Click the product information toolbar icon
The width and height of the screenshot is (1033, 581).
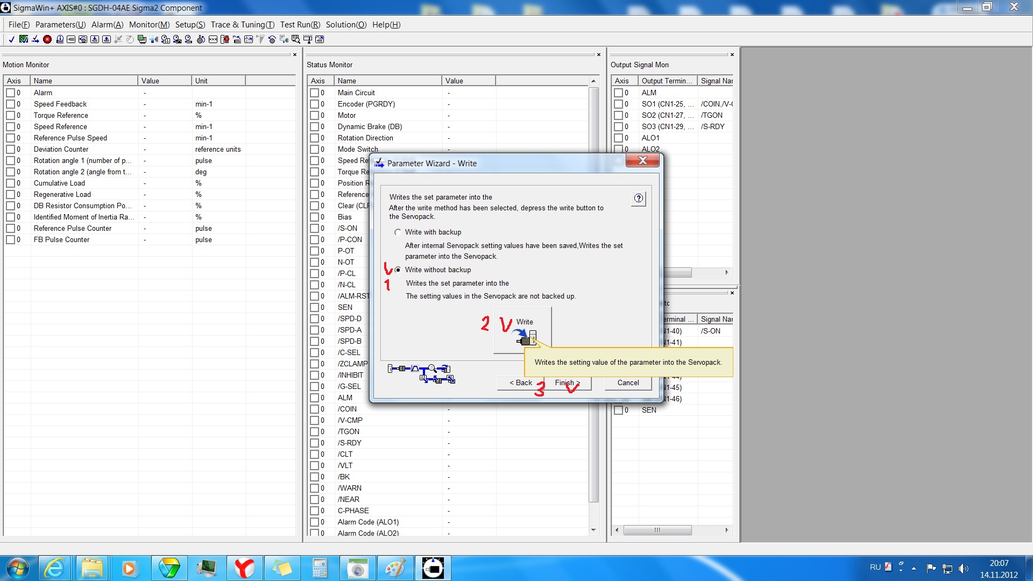(x=60, y=39)
